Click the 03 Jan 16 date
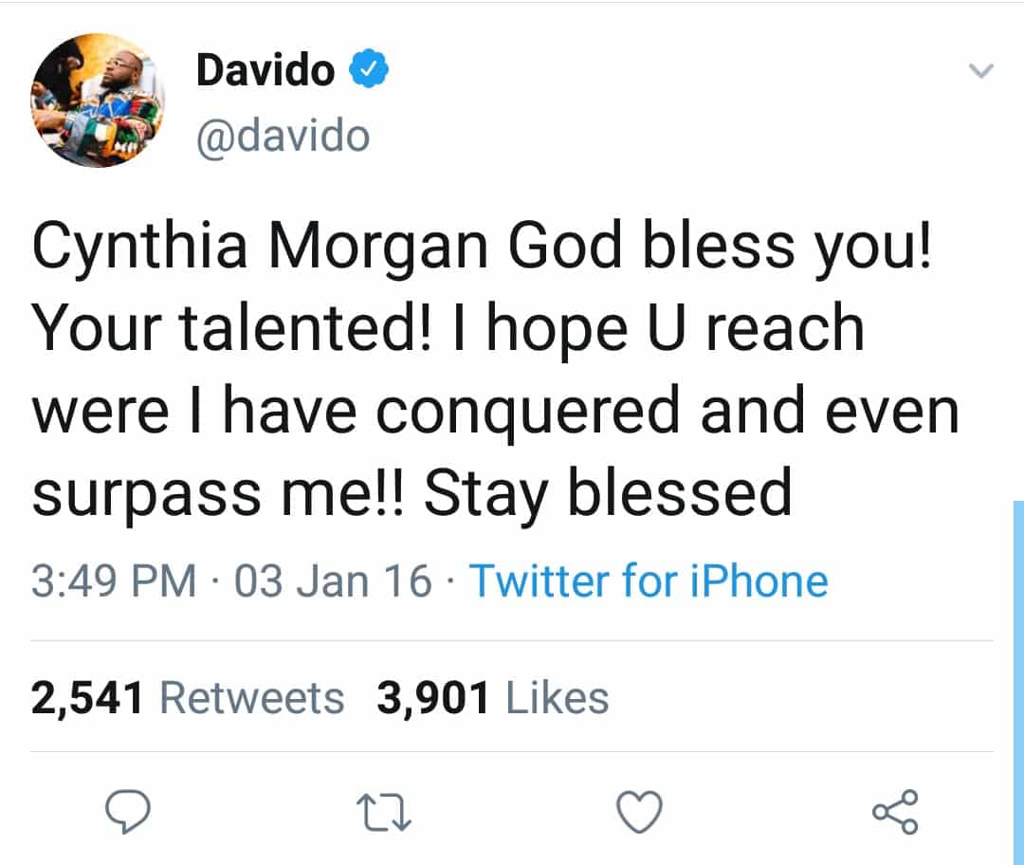 [333, 580]
